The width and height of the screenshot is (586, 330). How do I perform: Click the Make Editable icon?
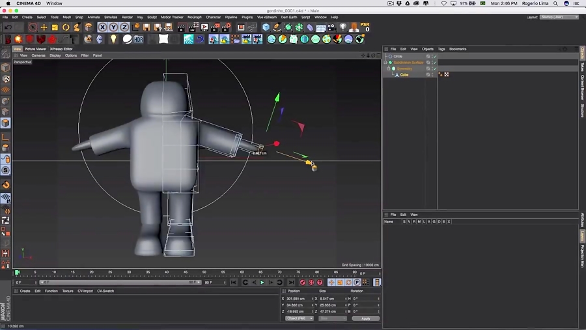pyautogui.click(x=6, y=55)
